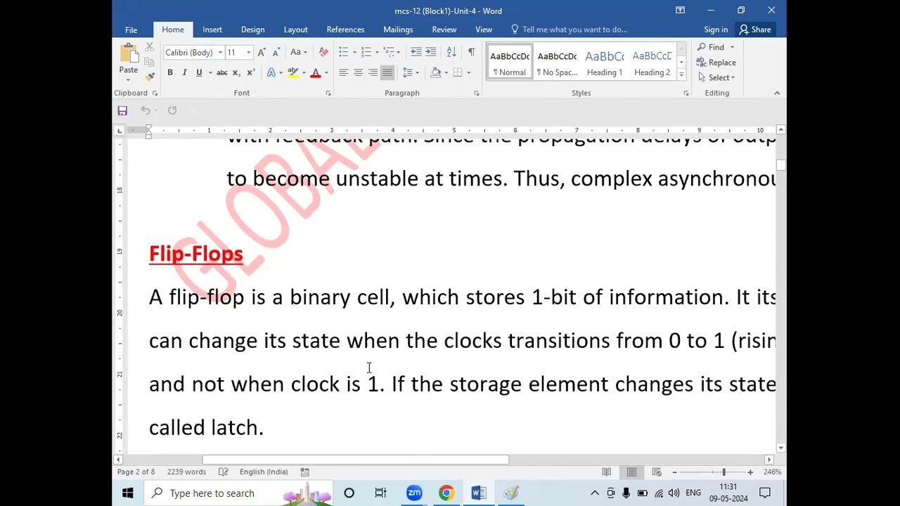
Task: Increase paragraph indent
Action: (x=431, y=53)
